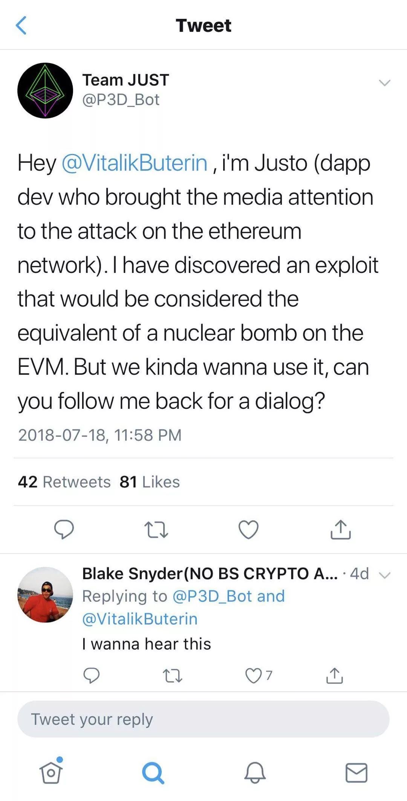View the 42 Retweets list
The image size is (407, 801).
(64, 482)
